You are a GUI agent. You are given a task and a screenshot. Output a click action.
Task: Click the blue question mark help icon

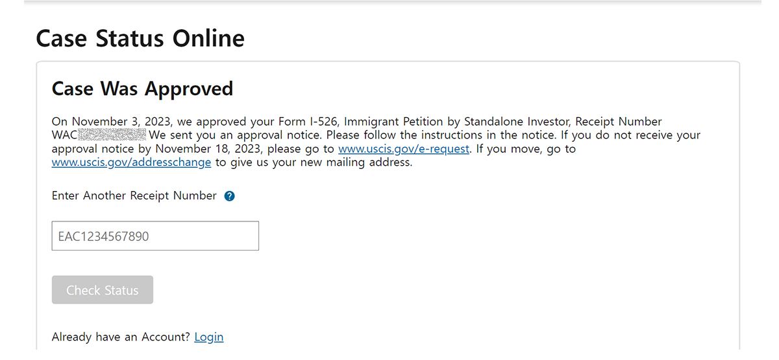pyautogui.click(x=229, y=196)
